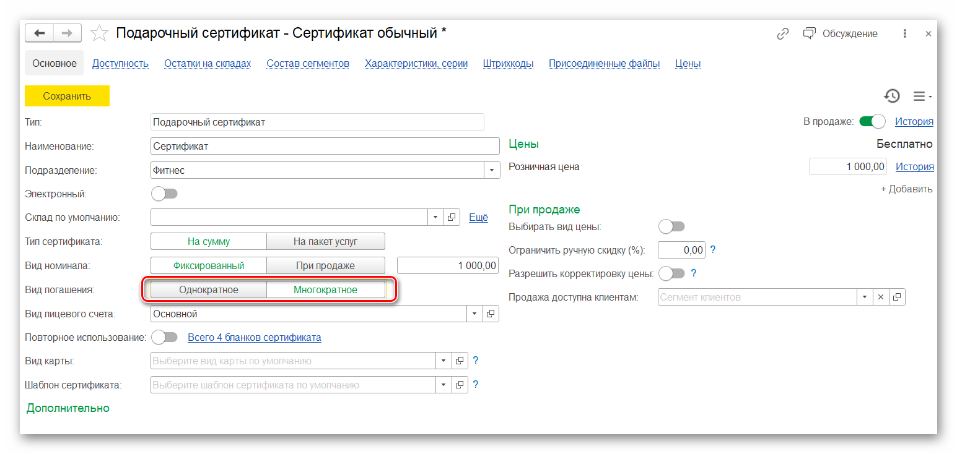
Task: Open the Вид карты selection form icon
Action: click(x=460, y=361)
